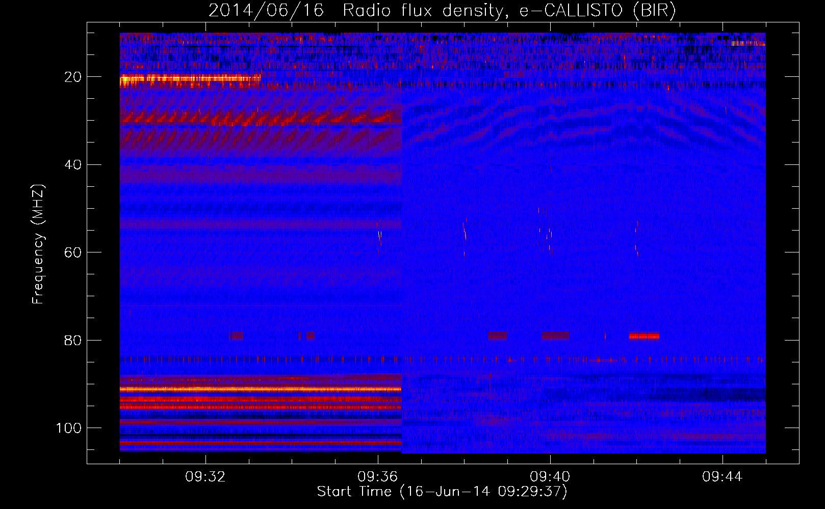
Task: Click the 60 frequency tick label
Action: pyautogui.click(x=73, y=252)
